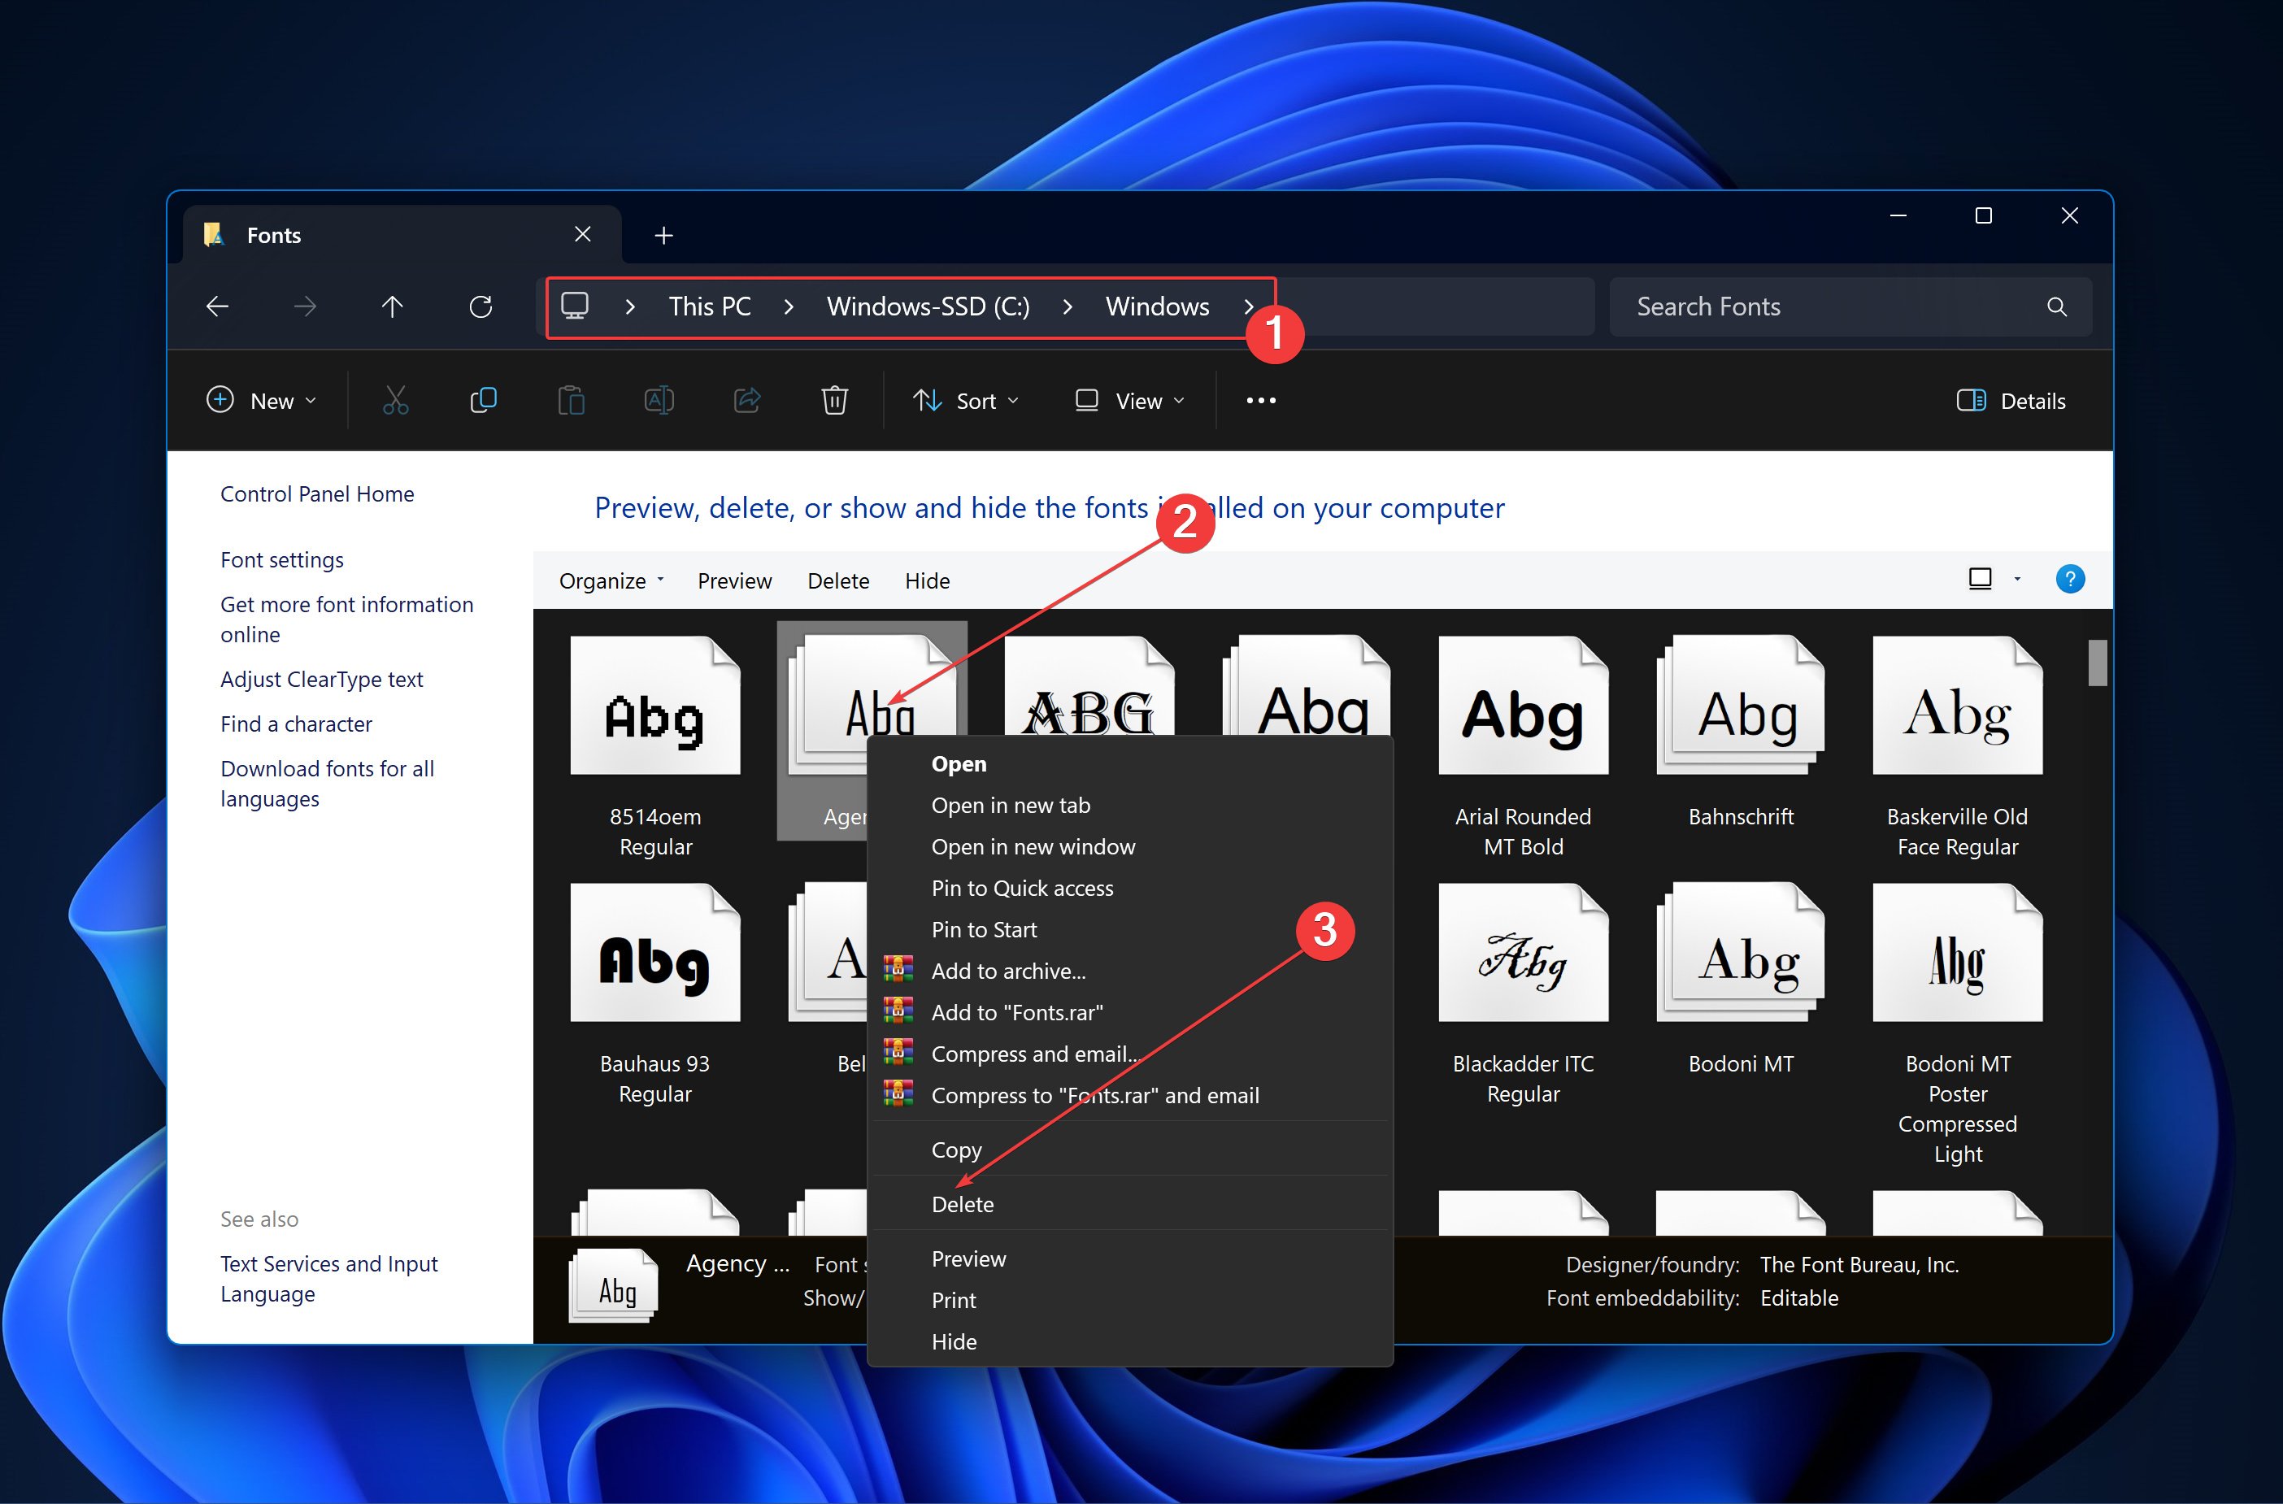Open the View dropdown menu
This screenshot has height=1504, width=2283.
[x=1130, y=401]
